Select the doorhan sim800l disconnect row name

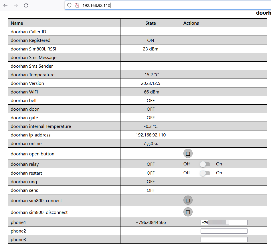tap(39, 212)
